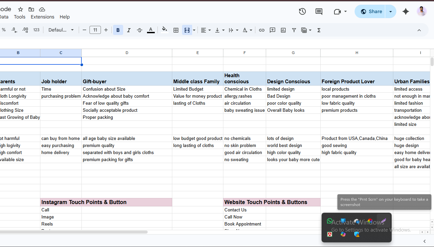The height and width of the screenshot is (247, 434).
Task: Open the comments panel icon
Action: click(319, 11)
